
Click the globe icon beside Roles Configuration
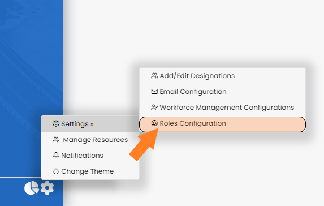pos(154,123)
